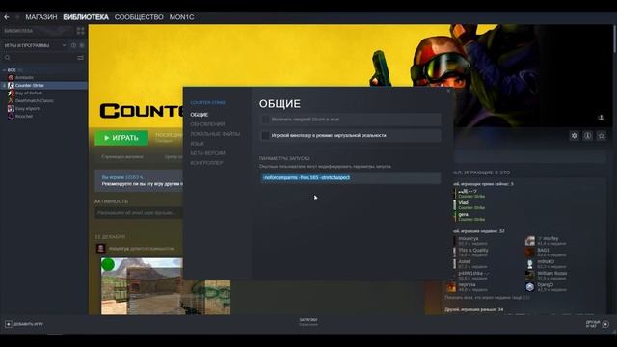The width and height of the screenshot is (617, 347).
Task: Open БЕТА-ВЕРСИИ section in properties
Action: (207, 153)
